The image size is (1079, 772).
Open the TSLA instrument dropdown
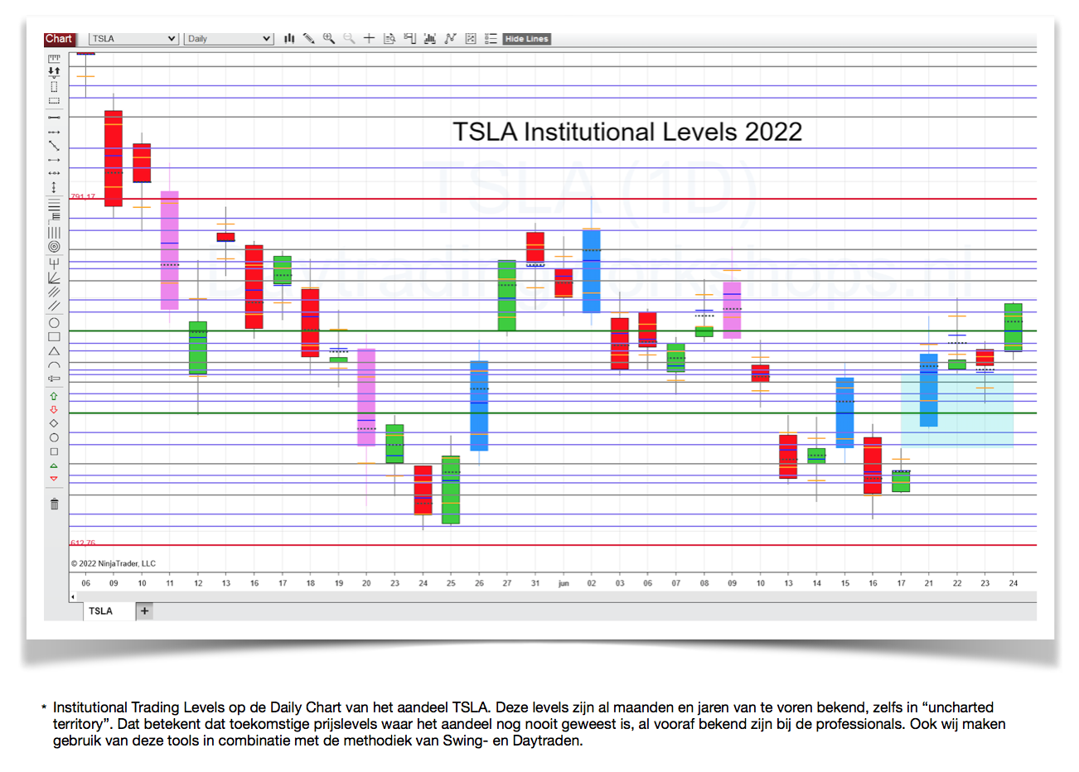[x=133, y=39]
